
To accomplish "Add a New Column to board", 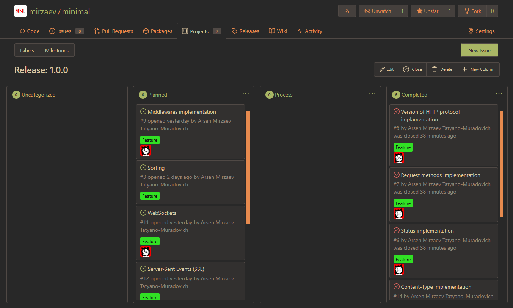I will click(478, 69).
